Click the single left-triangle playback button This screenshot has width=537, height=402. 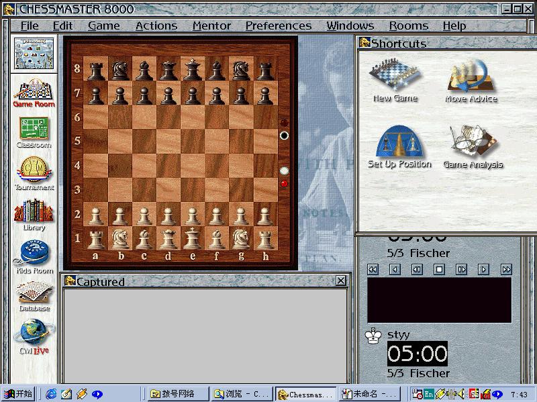coord(395,270)
